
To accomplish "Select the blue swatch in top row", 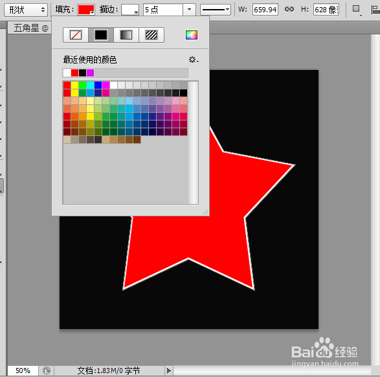I will (x=98, y=85).
